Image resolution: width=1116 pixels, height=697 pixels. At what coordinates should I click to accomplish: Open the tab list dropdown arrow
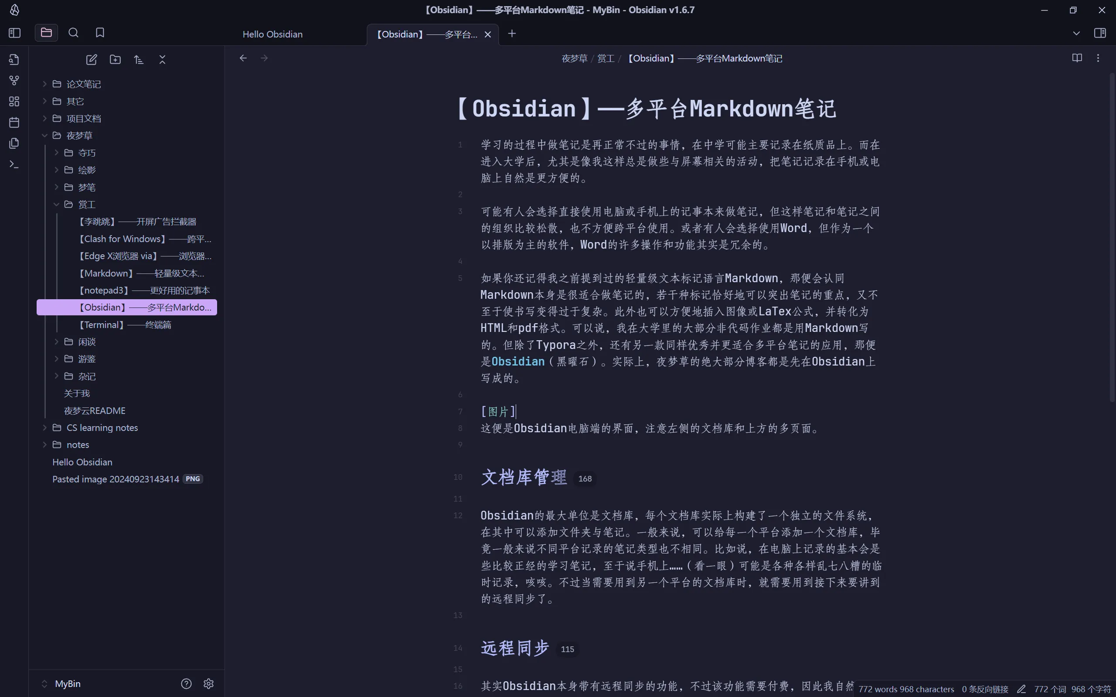[x=1076, y=33]
